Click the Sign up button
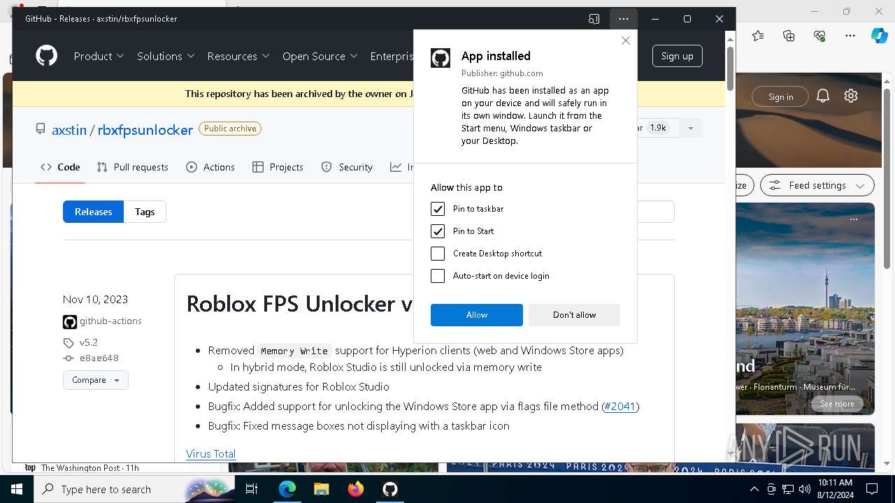895x503 pixels. (x=677, y=56)
